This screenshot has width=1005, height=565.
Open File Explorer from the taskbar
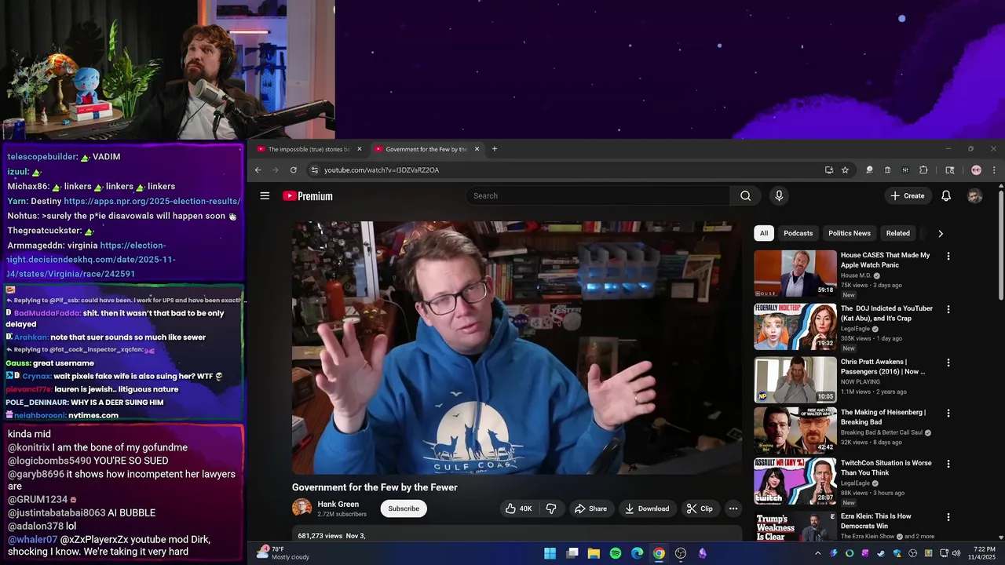[594, 553]
